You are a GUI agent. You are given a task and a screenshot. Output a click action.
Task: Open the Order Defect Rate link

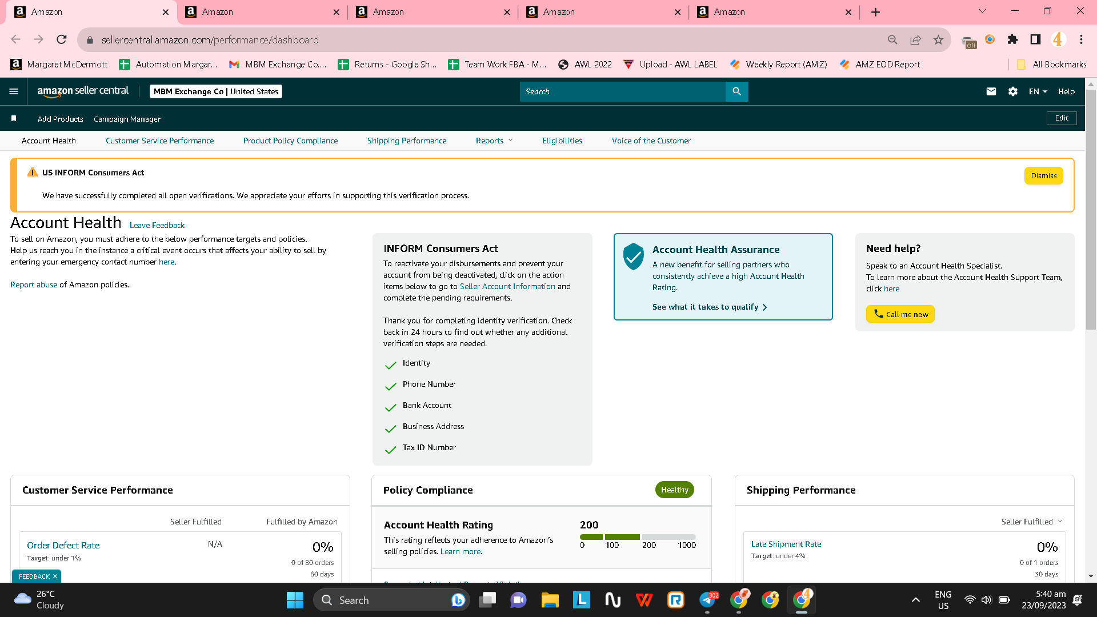[63, 546]
